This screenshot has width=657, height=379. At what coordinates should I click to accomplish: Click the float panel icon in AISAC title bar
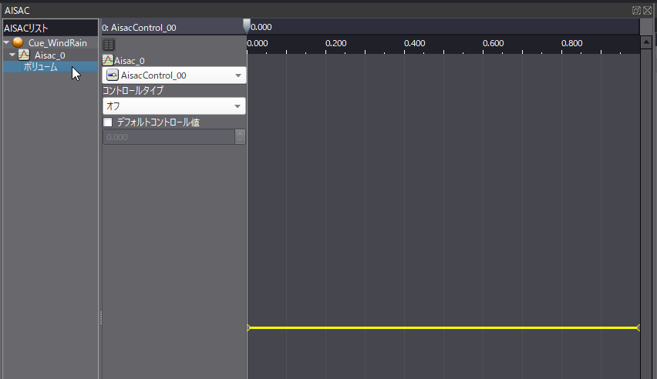pos(636,10)
